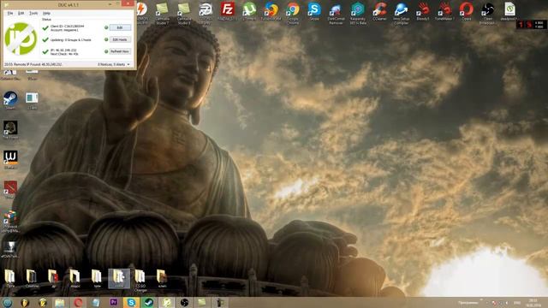Click the Windows Start button

(x=7, y=302)
